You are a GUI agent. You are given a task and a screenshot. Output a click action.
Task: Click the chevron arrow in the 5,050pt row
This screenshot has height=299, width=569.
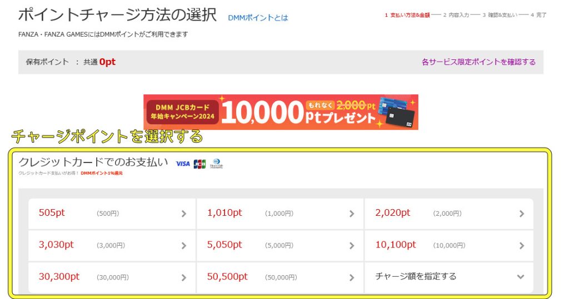[x=352, y=246]
